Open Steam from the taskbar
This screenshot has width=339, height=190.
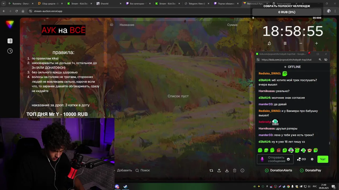pos(125,187)
